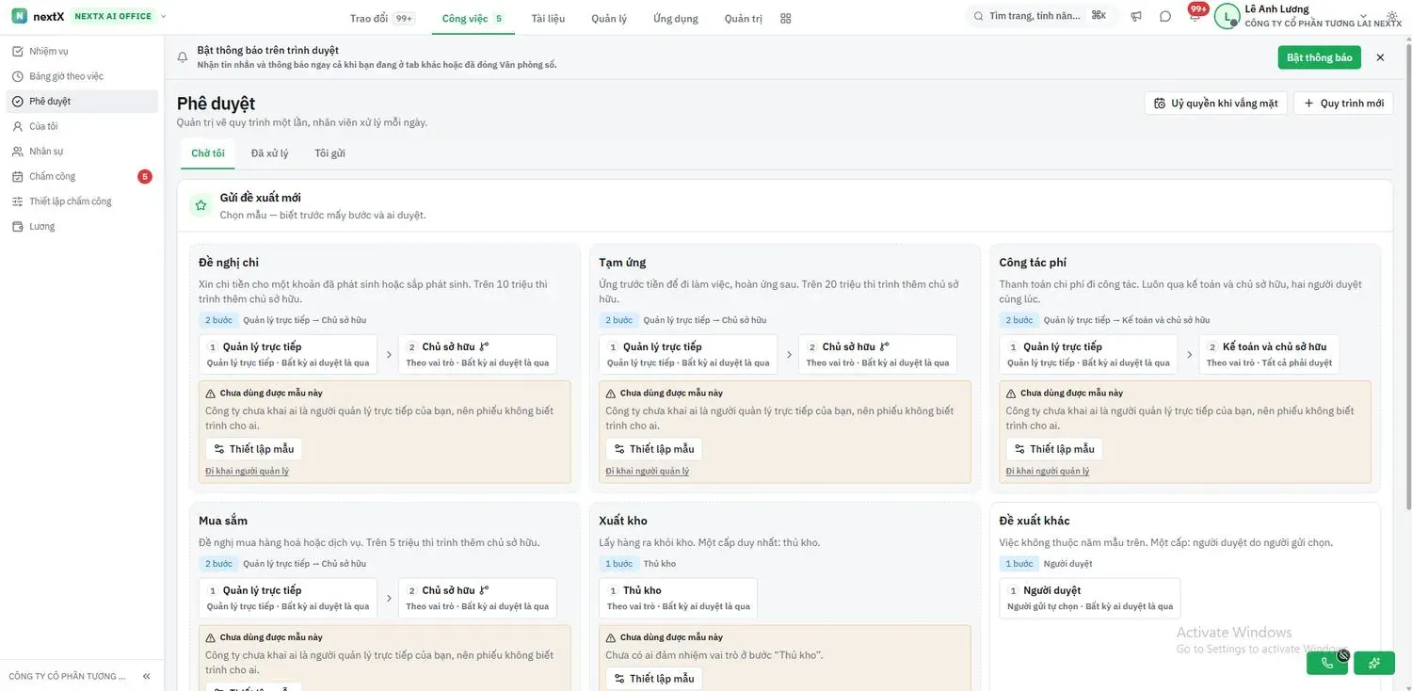
Task: Open the chat bubble icon in header
Action: [1165, 16]
